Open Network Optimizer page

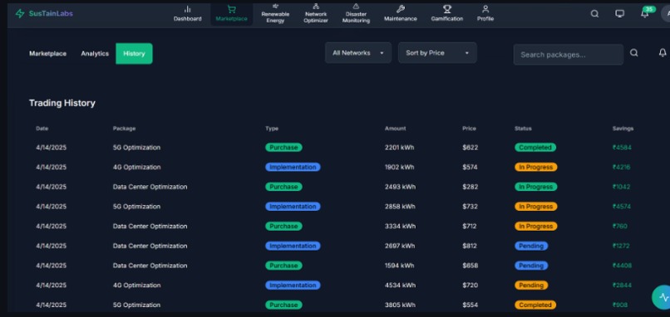316,13
